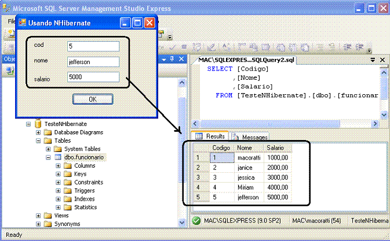Expand the Keys folder

[58, 174]
